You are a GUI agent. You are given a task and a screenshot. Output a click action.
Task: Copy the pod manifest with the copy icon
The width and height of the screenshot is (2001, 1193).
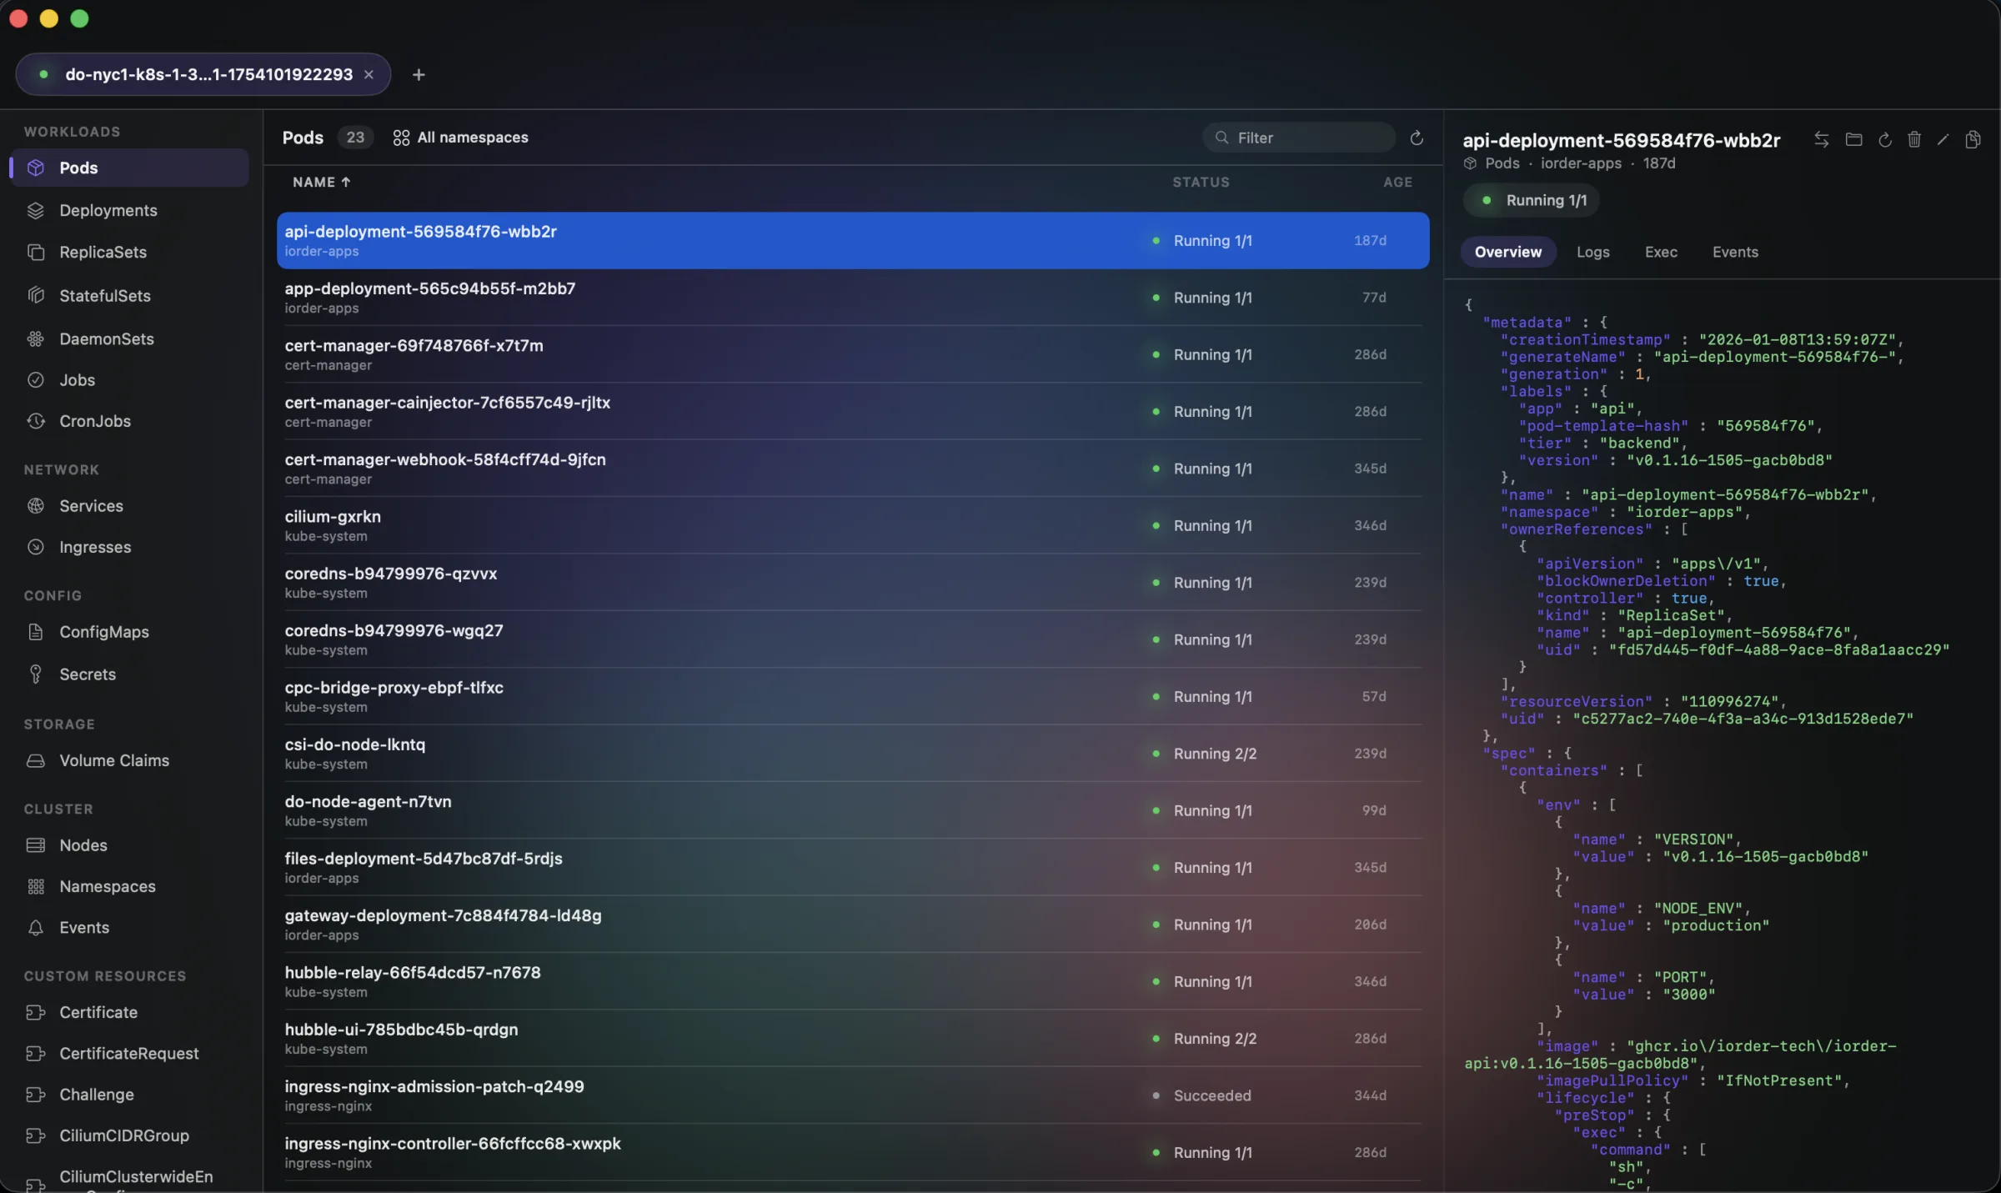1973,140
